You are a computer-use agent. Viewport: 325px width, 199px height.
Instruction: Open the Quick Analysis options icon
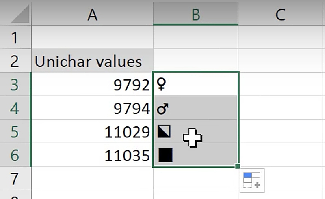252,179
